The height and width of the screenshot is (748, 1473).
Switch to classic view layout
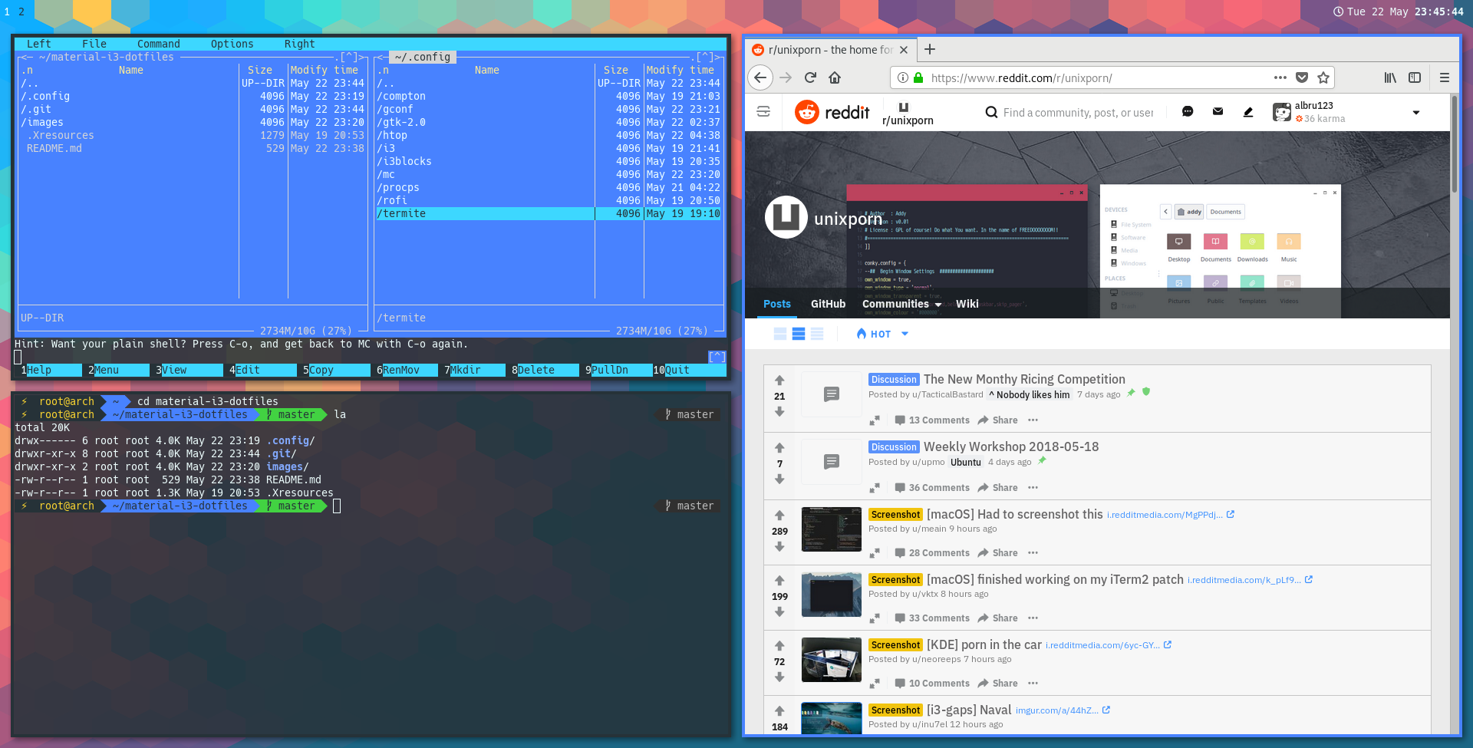pos(799,334)
